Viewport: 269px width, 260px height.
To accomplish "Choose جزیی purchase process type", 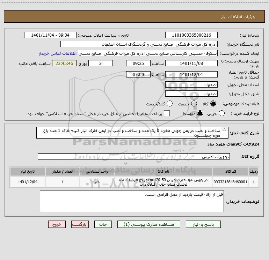I will pyautogui.click(x=221, y=113).
